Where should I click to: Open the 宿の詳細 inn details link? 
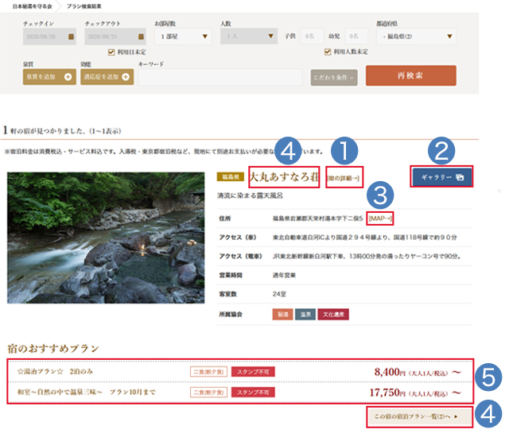(x=344, y=179)
